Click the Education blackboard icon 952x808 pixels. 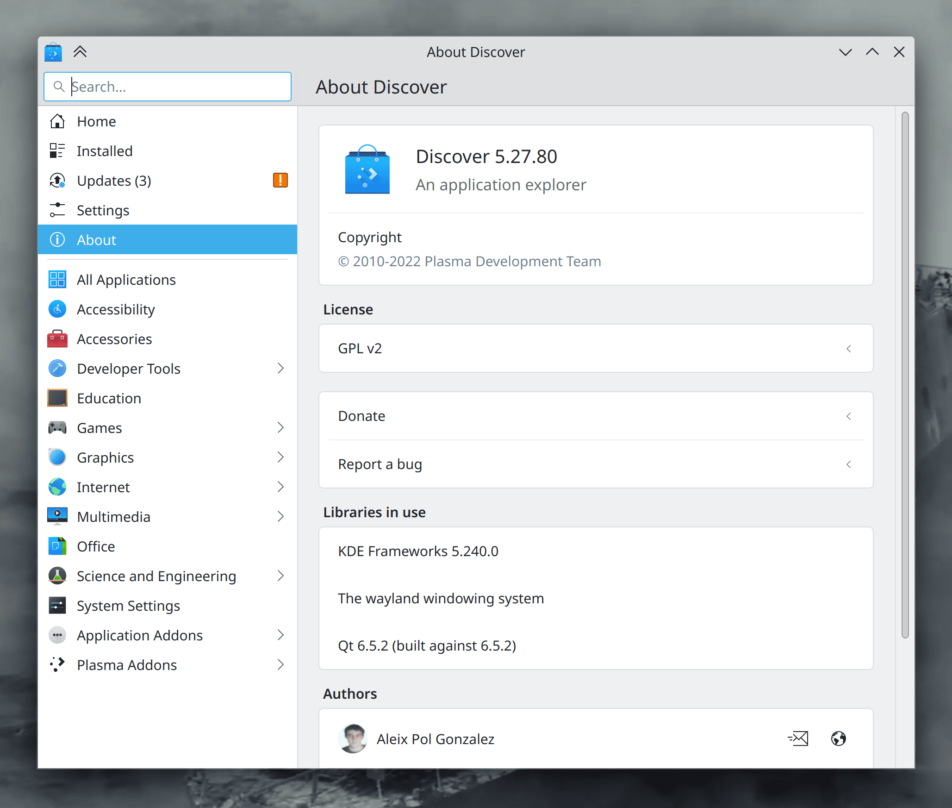(x=57, y=398)
